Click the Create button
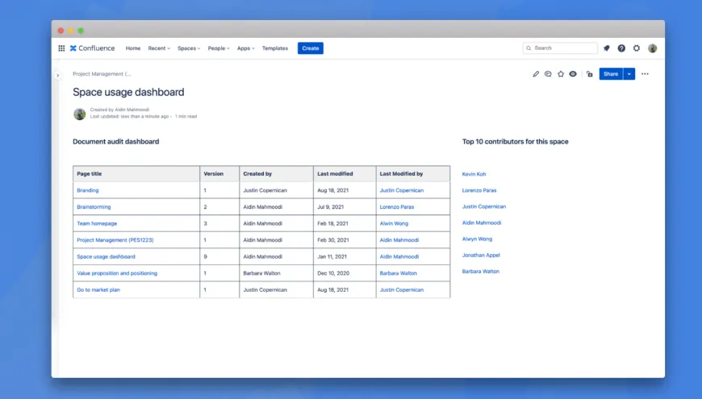This screenshot has width=702, height=399. (311, 48)
